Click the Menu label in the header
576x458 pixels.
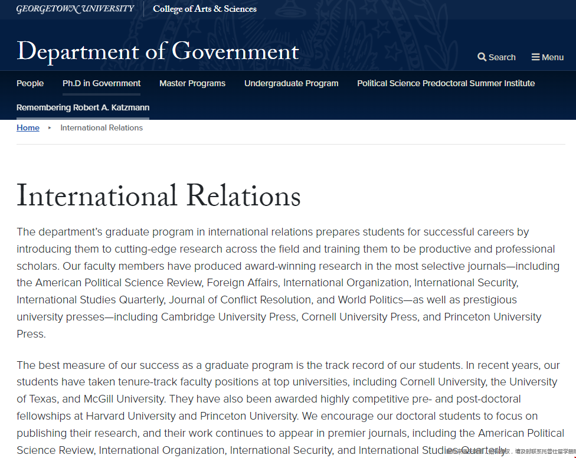(x=552, y=57)
